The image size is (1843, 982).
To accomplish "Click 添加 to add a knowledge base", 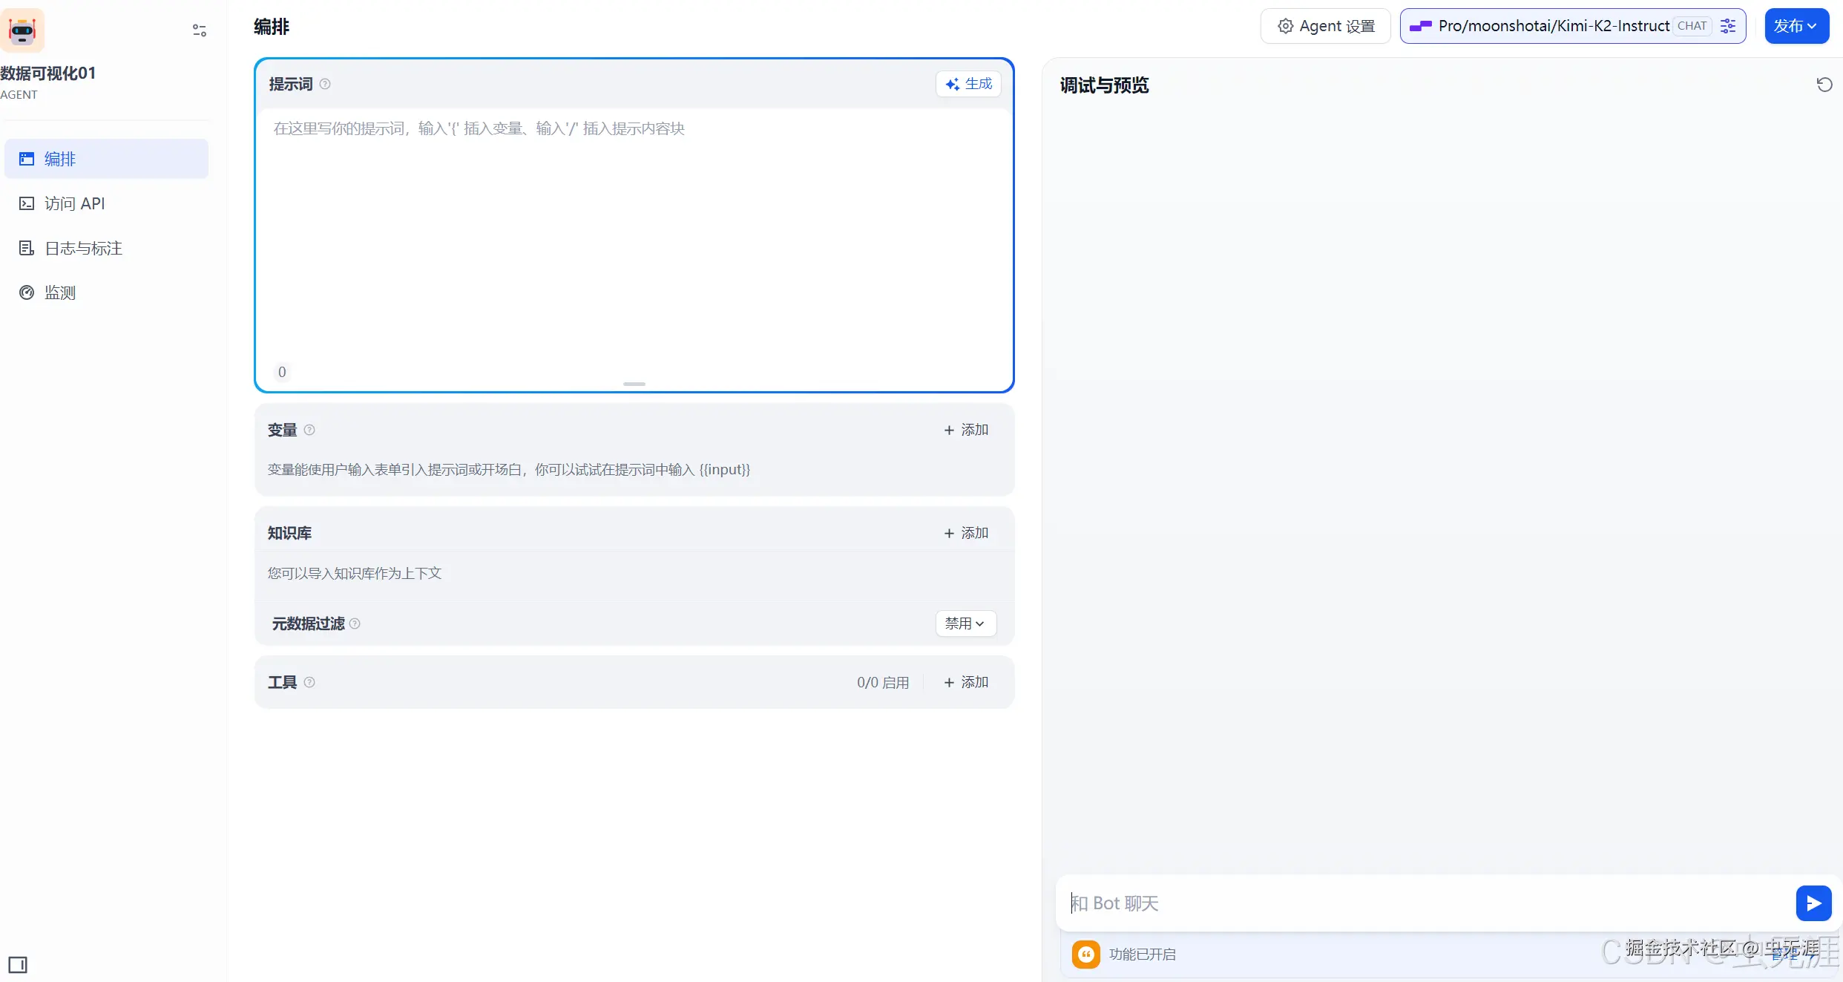I will (x=966, y=533).
